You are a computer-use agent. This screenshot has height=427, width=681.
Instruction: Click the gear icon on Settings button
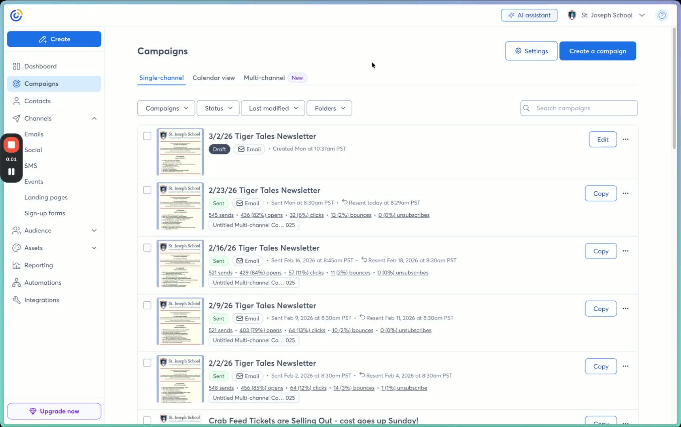point(518,51)
